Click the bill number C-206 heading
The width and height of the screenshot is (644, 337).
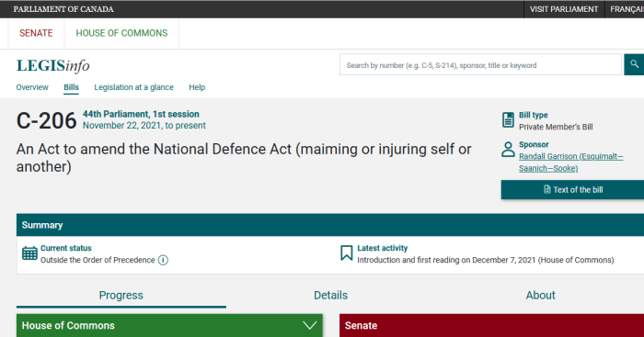[46, 121]
